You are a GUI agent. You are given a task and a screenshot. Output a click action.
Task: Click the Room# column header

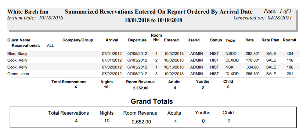(x=289, y=40)
